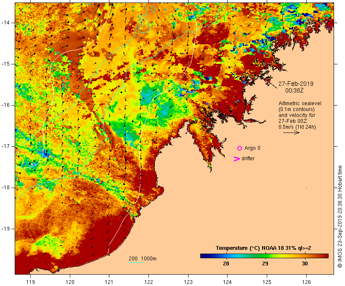
Task: Click the cyan 200m depth contour legend line
Action: tap(136, 262)
